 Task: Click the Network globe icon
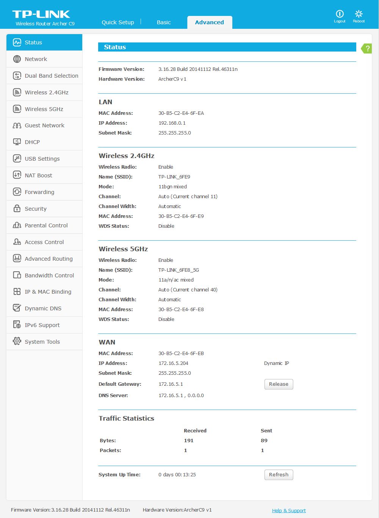(x=17, y=59)
